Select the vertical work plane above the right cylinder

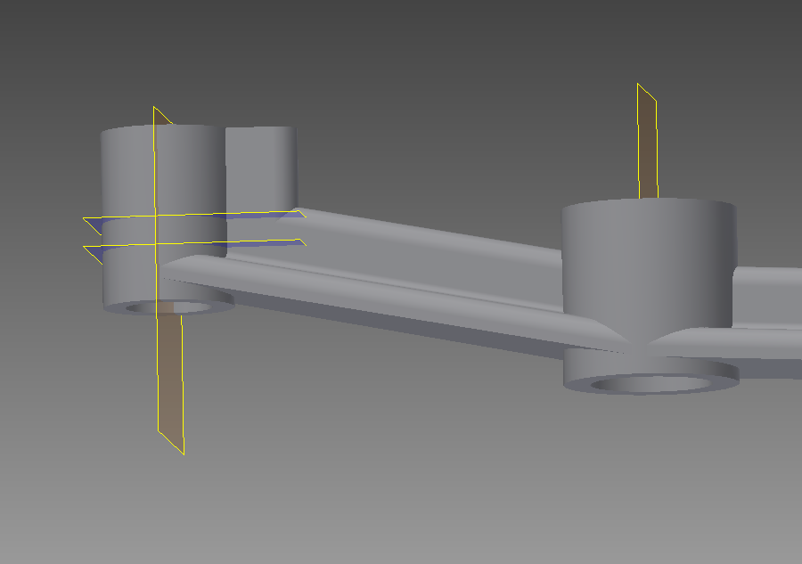pyautogui.click(x=648, y=143)
